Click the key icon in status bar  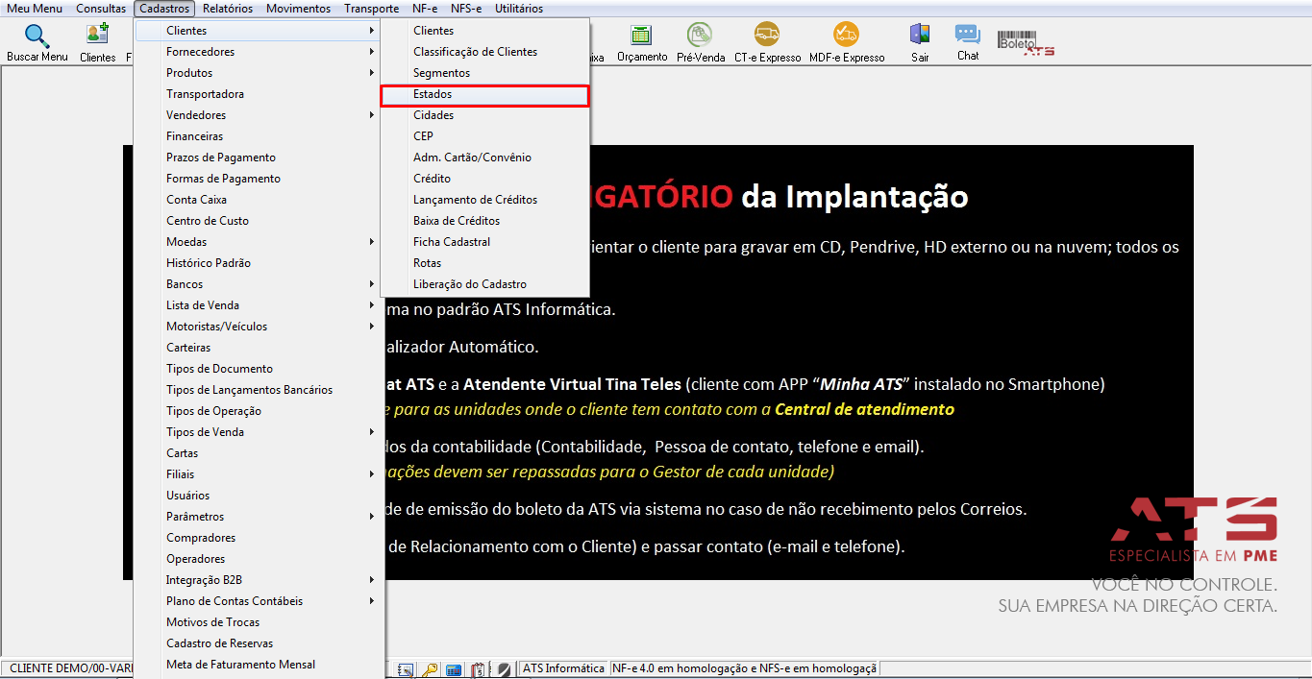[430, 669]
